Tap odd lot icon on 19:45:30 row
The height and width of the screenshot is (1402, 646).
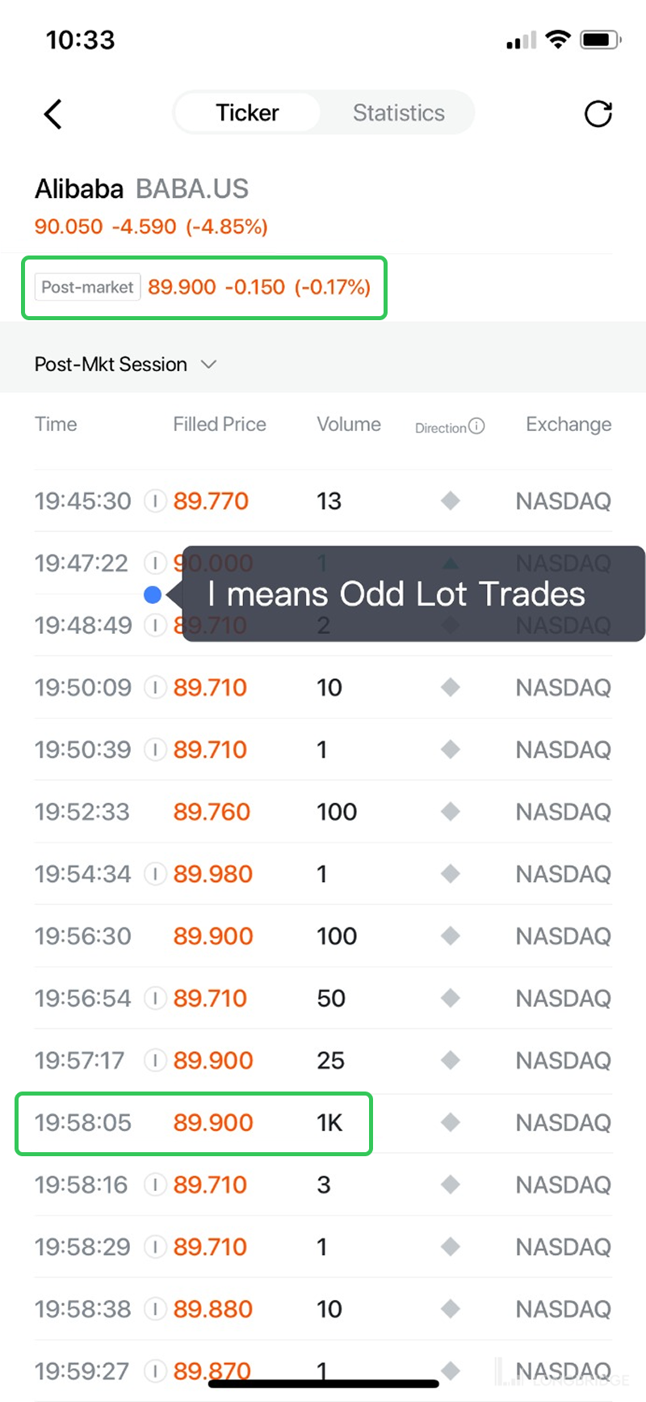pyautogui.click(x=154, y=501)
